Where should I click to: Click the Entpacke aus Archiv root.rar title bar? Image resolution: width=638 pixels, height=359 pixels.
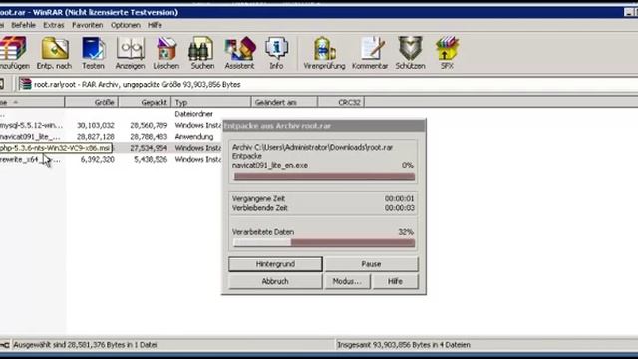pos(324,126)
